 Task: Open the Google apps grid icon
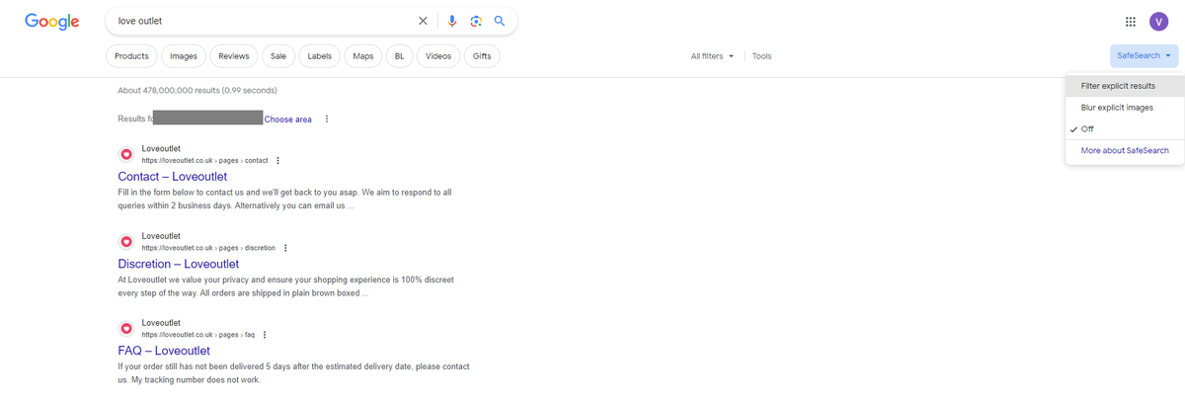pos(1131,22)
